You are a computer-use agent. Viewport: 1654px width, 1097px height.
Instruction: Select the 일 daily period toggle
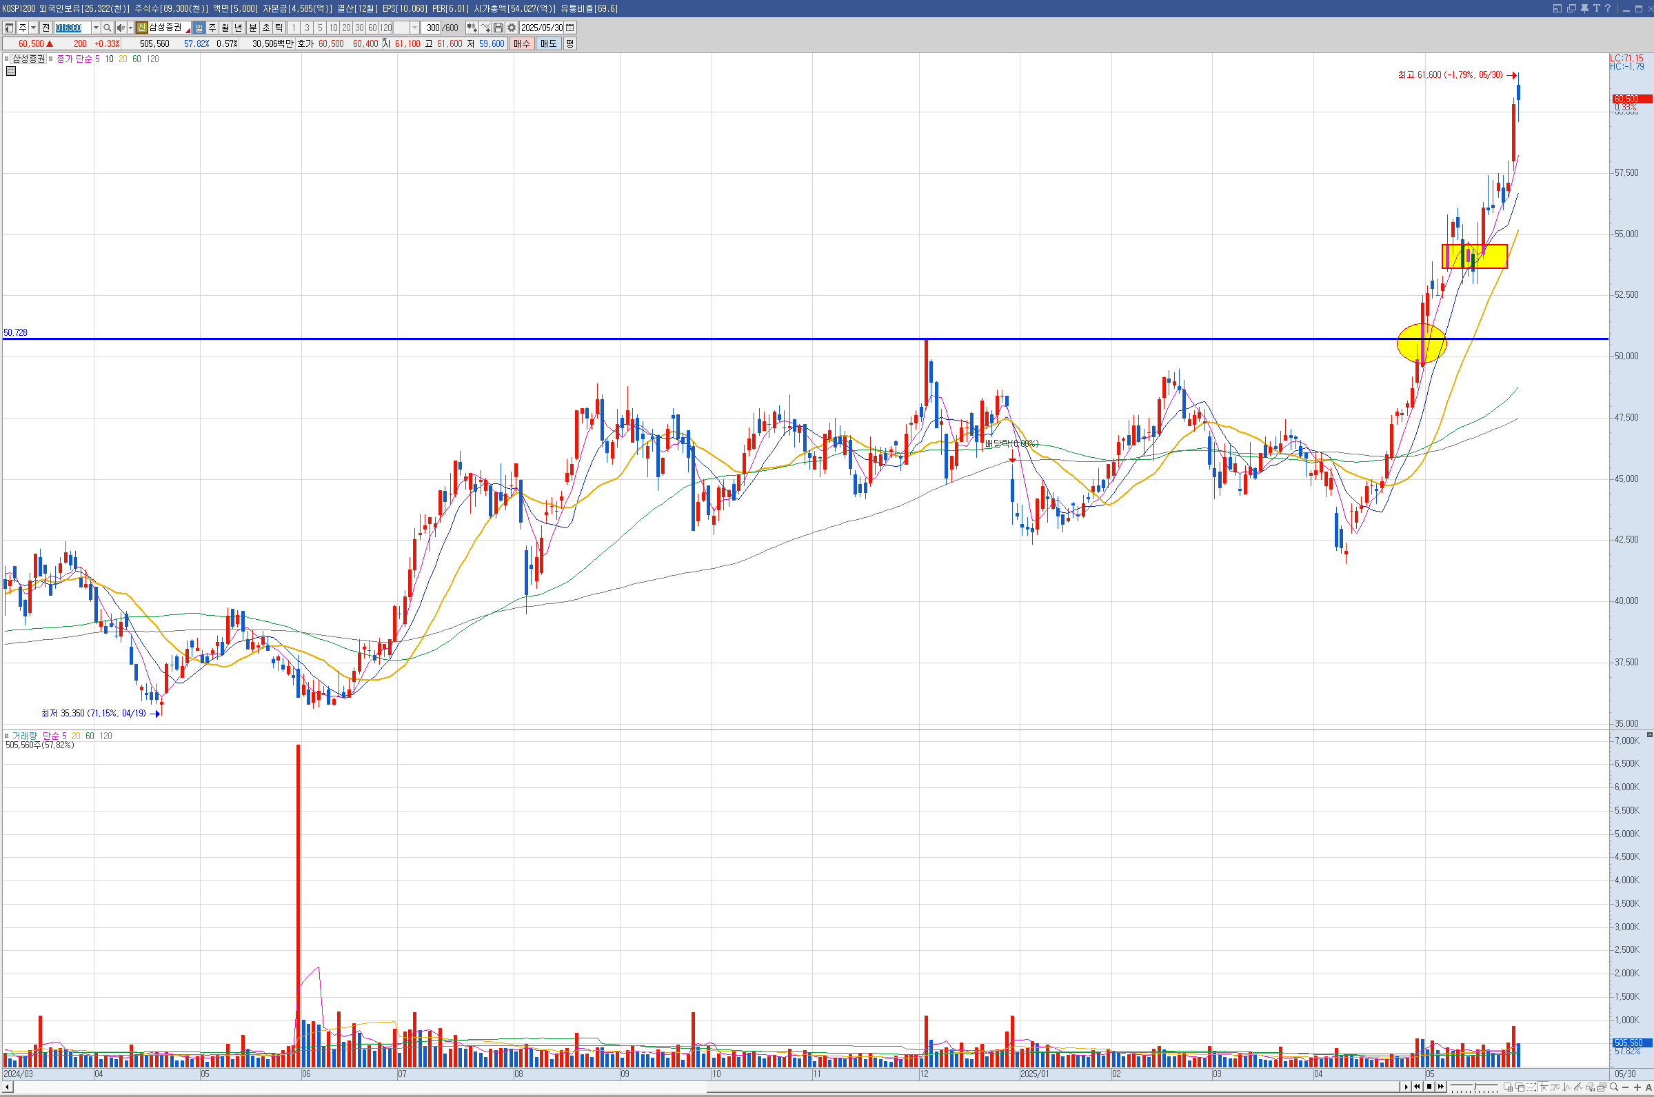point(199,28)
